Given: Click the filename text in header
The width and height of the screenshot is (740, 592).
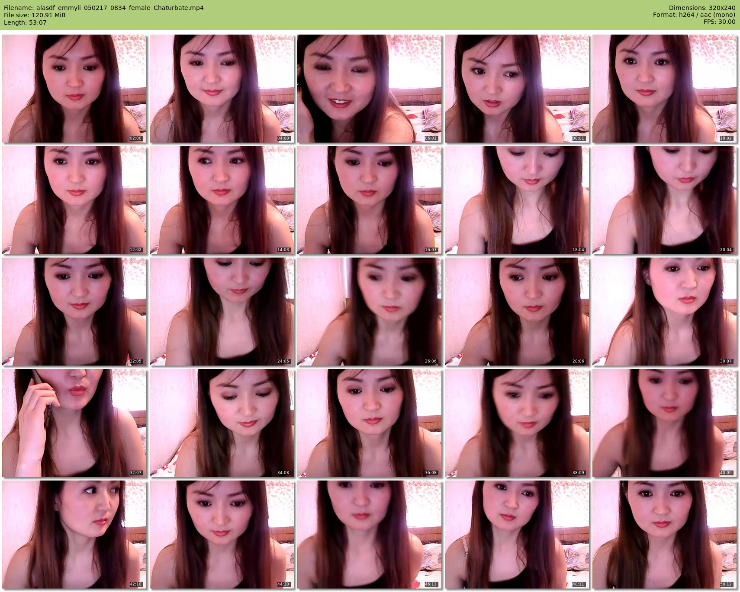Looking at the screenshot, I should pyautogui.click(x=104, y=8).
